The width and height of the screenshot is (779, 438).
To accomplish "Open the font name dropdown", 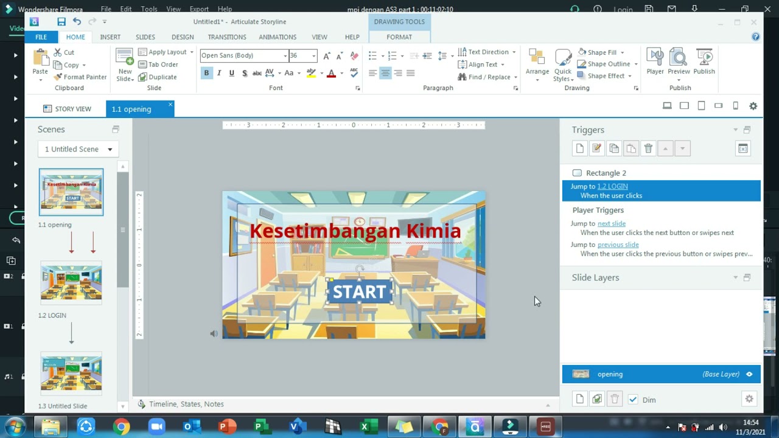I will 285,55.
